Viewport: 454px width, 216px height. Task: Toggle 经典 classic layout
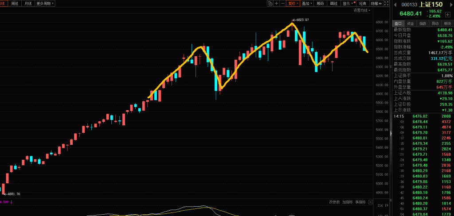[363, 3]
